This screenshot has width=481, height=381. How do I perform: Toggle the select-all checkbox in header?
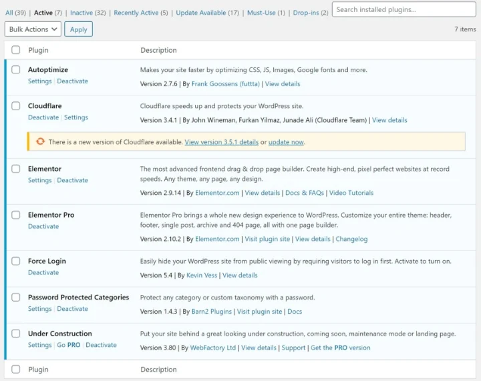point(16,50)
